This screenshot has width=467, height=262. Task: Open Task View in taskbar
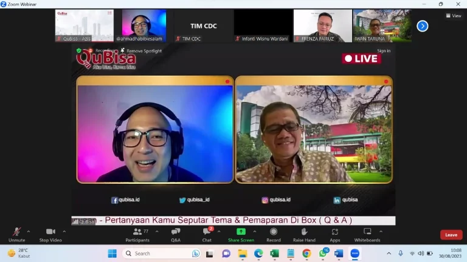coord(210,254)
